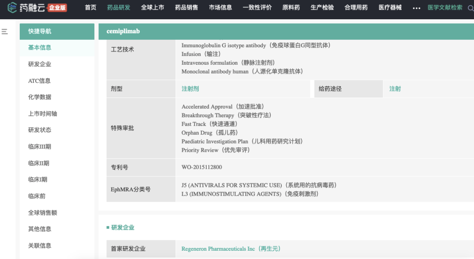Image resolution: width=474 pixels, height=259 pixels.
Task: Click Paediatric Investigation Plan entry
Action: 243,141
